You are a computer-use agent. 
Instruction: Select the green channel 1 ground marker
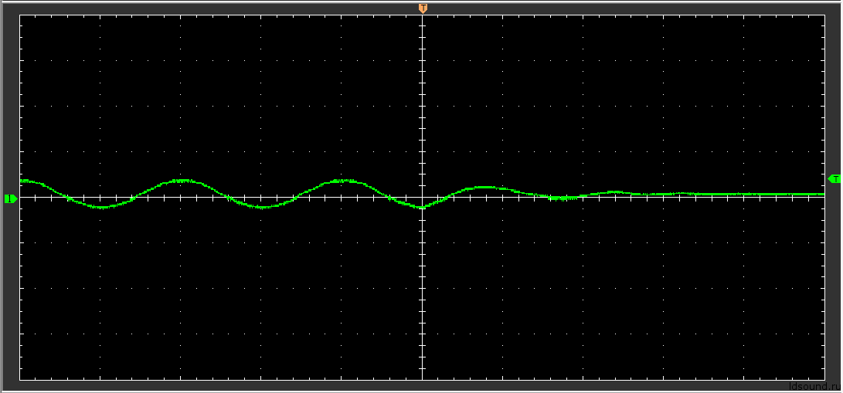click(10, 198)
